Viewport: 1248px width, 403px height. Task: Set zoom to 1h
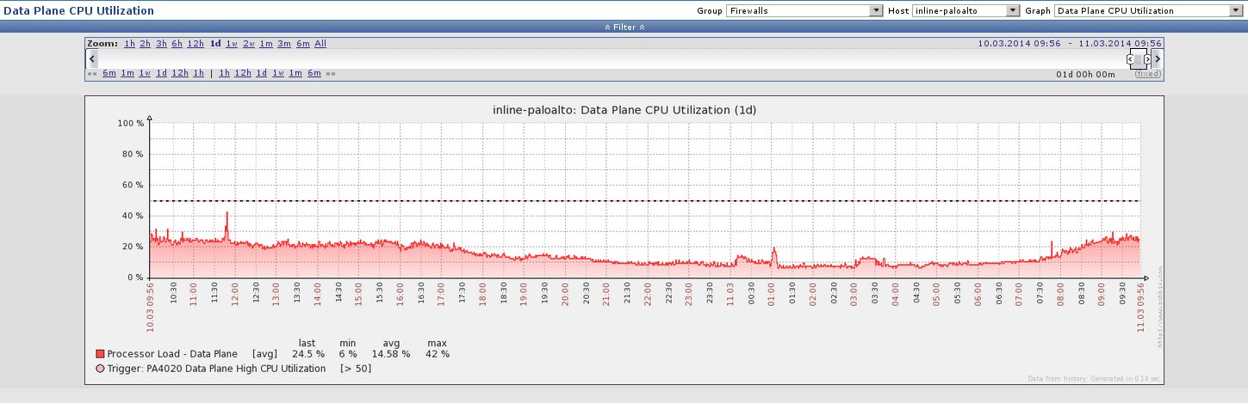pyautogui.click(x=129, y=43)
